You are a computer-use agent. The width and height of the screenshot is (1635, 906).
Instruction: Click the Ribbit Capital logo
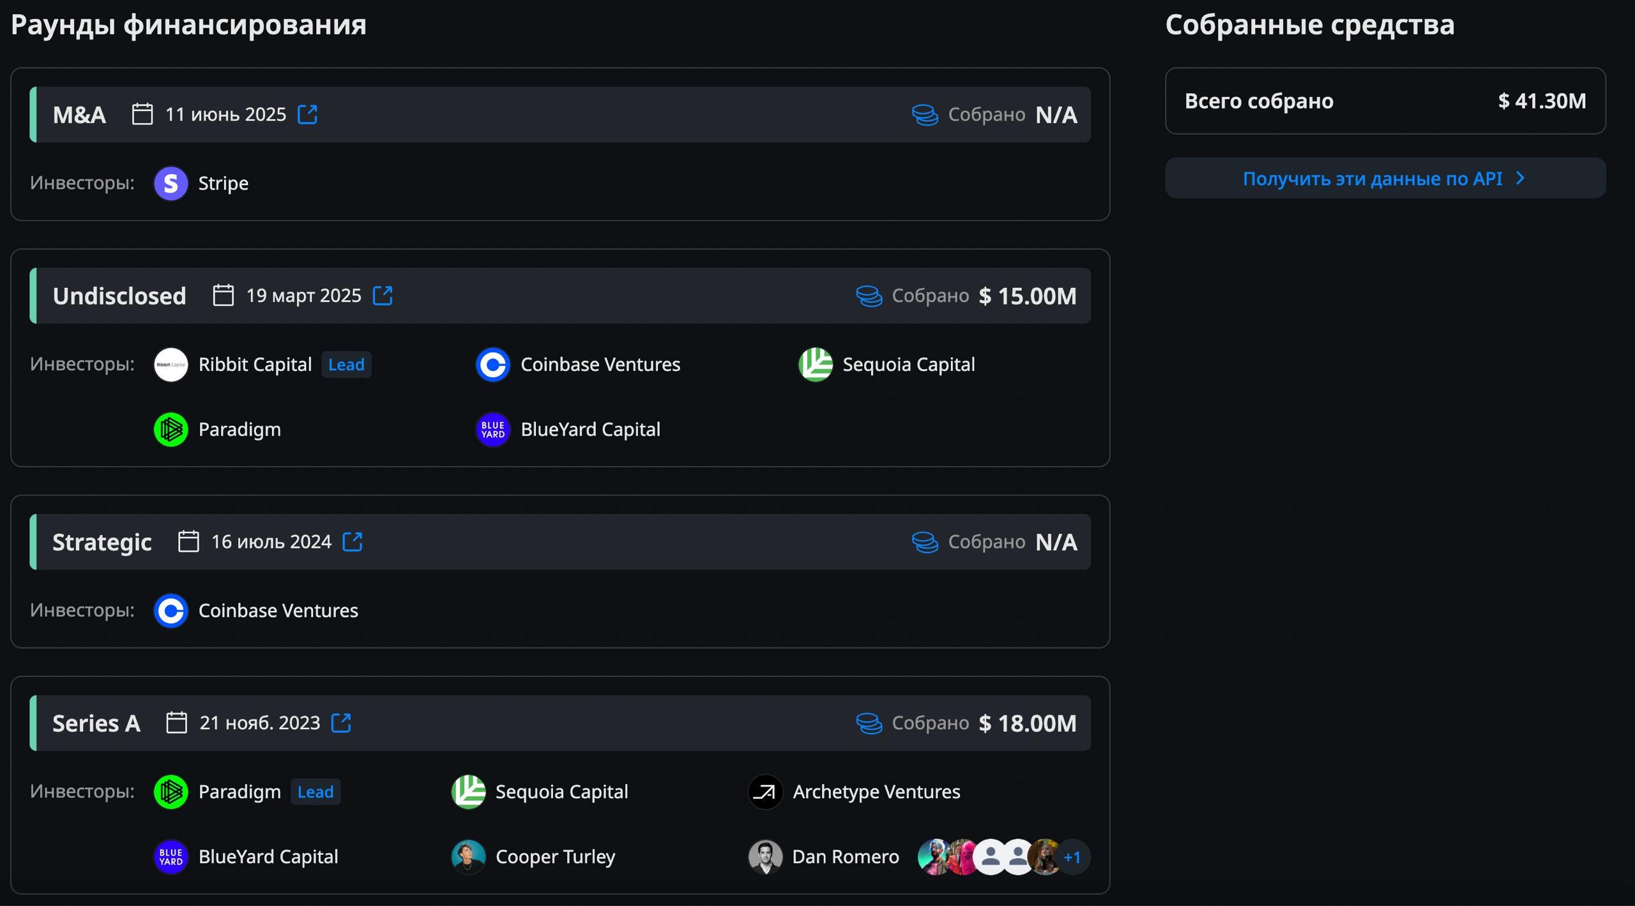[171, 365]
